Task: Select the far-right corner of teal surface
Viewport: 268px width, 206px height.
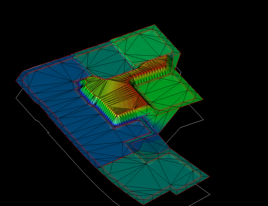Action: [209, 176]
